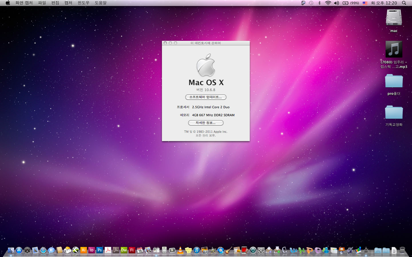
Task: Open the Mac App Store dock icon
Action: (x=19, y=250)
